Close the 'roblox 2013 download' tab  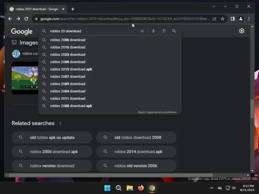coord(63,9)
